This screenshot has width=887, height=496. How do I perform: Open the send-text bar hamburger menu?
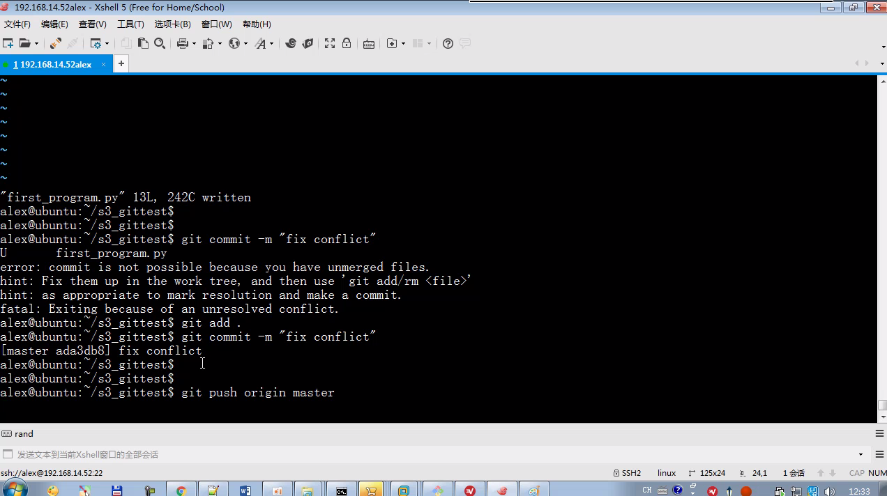[880, 454]
